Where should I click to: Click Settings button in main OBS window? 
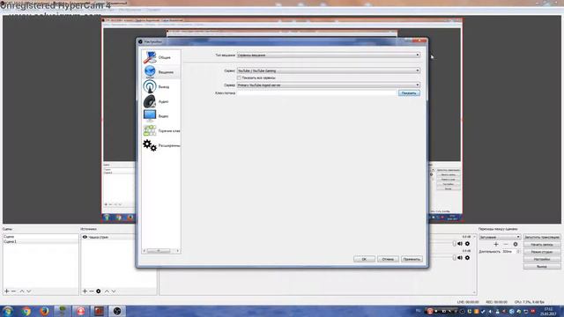tap(542, 260)
